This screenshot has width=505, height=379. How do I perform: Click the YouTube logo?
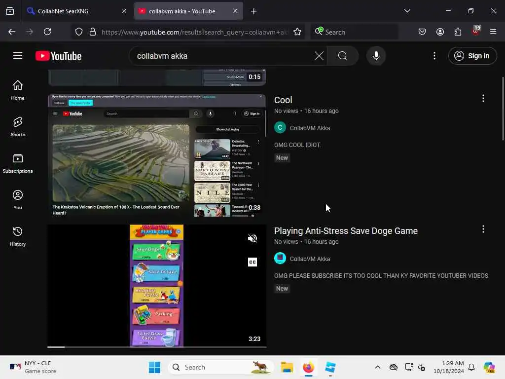coord(58,56)
